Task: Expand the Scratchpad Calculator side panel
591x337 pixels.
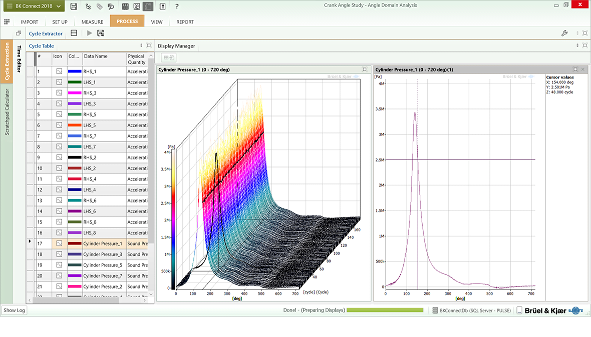Action: (7, 112)
